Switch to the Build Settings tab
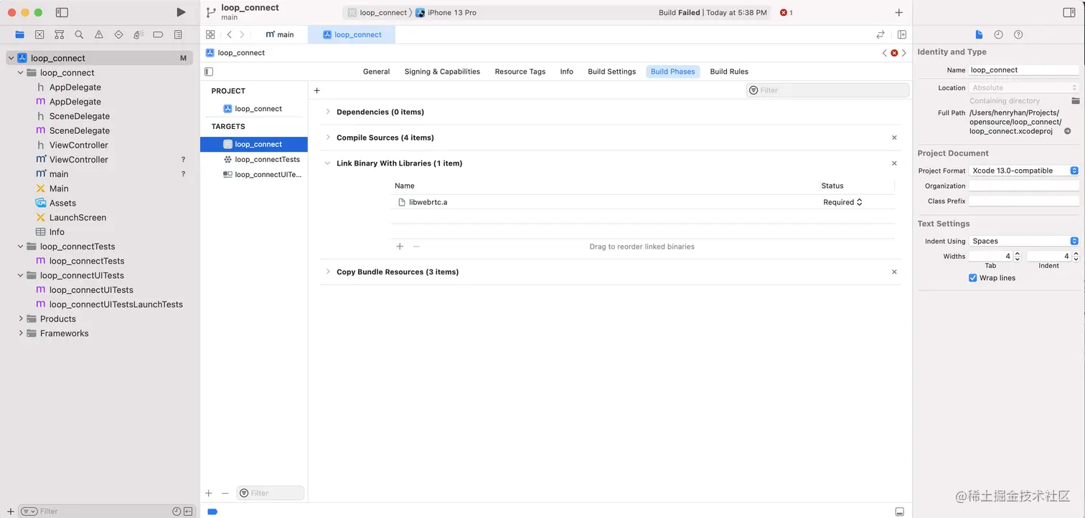 pyautogui.click(x=611, y=71)
